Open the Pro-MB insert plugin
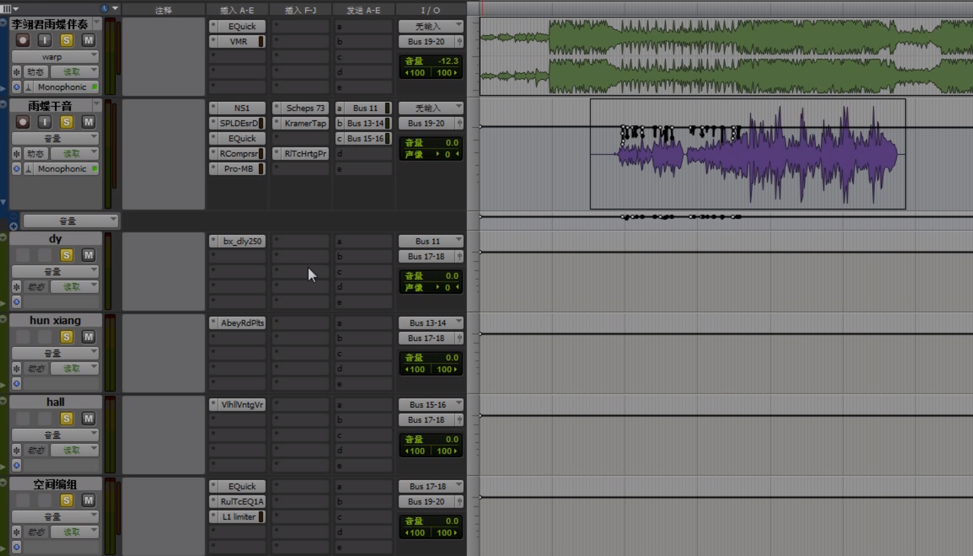The image size is (973, 556). (x=238, y=168)
